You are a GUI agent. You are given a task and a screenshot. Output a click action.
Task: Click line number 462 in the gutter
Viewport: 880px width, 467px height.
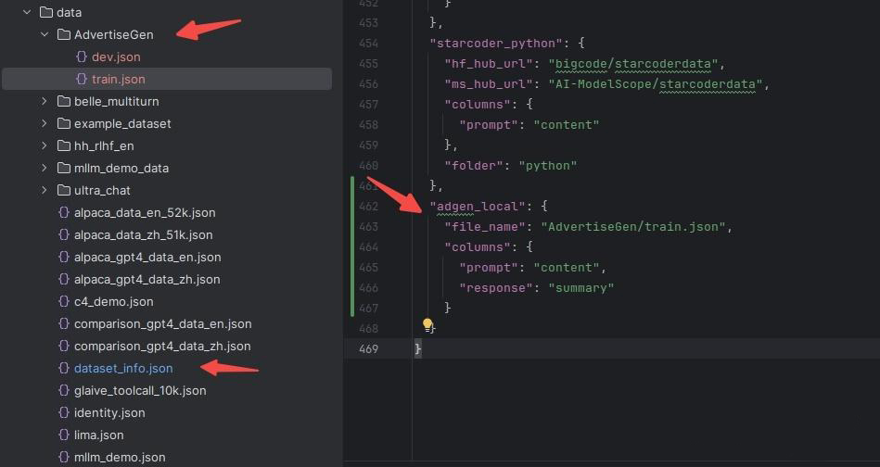pos(368,207)
